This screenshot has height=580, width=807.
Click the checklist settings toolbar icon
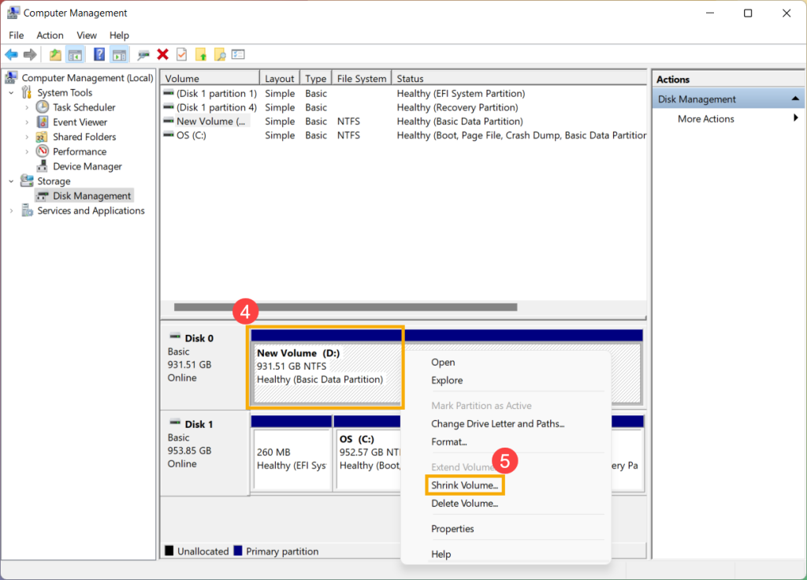pyautogui.click(x=238, y=54)
